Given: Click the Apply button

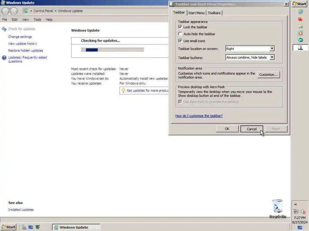Looking at the screenshot, I should pyautogui.click(x=276, y=129).
